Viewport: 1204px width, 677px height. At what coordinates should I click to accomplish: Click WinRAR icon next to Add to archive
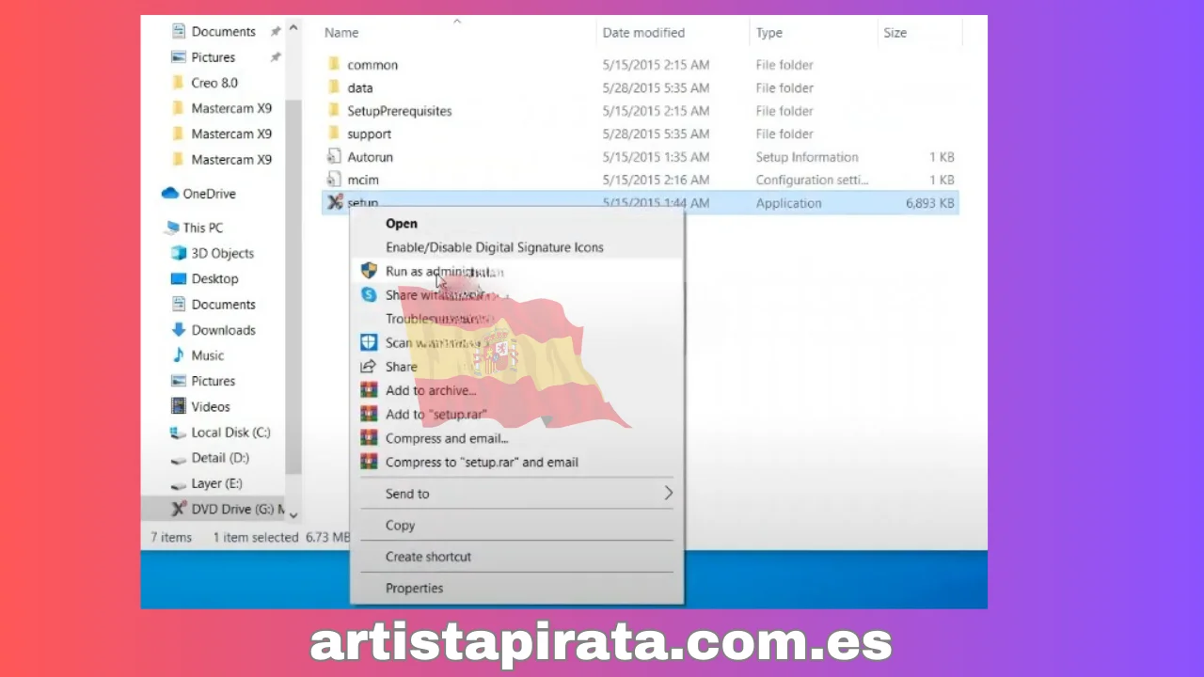[369, 390]
